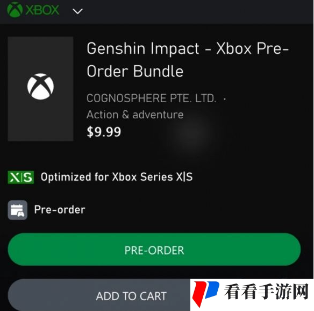The height and width of the screenshot is (311, 314).
Task: Open the COGNOSPHERE PTE. LTD. publisher link
Action: point(152,98)
